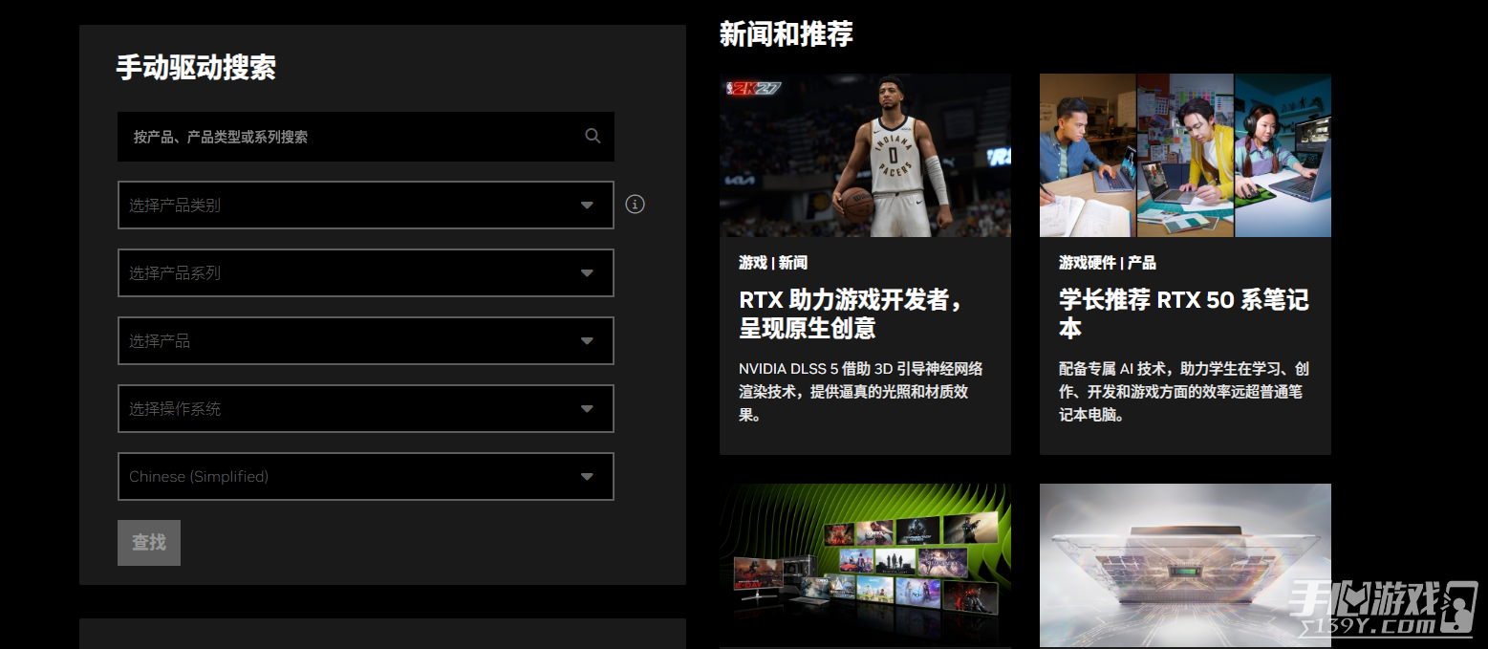Open the RTX 50 laptop students thumbnail
Image resolution: width=1488 pixels, height=649 pixels.
tap(1185, 155)
